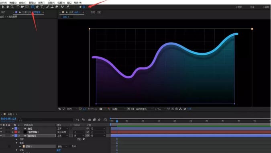Expand layer 1 properties triangle
Viewport: 271px width, 153px height.
pyautogui.click(x=12, y=129)
